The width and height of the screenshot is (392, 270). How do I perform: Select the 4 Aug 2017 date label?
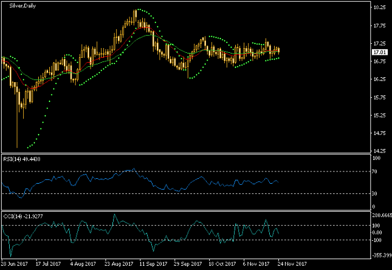83,264
